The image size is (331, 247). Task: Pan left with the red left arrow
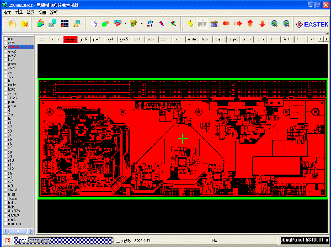[226, 23]
